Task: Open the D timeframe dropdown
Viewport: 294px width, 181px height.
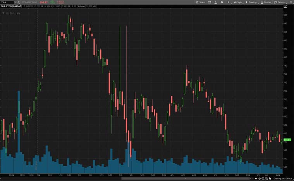Action: (x=229, y=2)
